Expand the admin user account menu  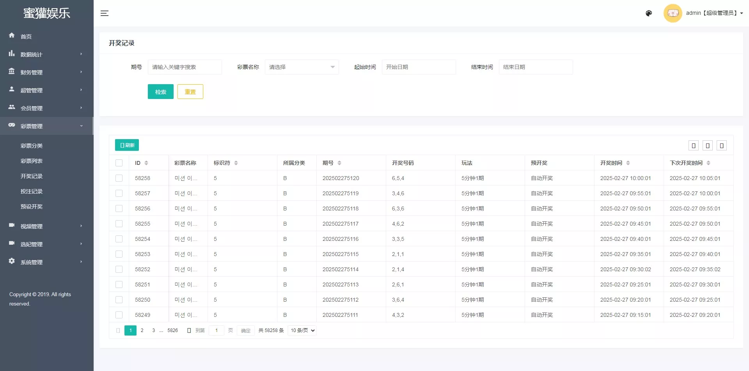pos(714,13)
